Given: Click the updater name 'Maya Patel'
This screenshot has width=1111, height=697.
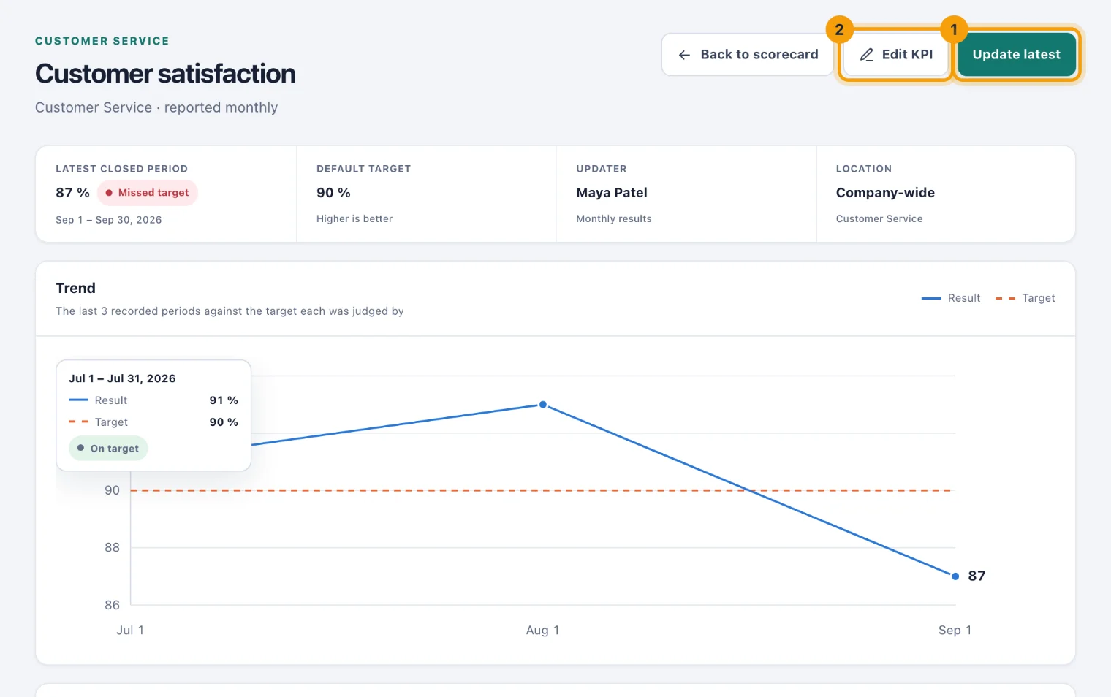Looking at the screenshot, I should 612,193.
